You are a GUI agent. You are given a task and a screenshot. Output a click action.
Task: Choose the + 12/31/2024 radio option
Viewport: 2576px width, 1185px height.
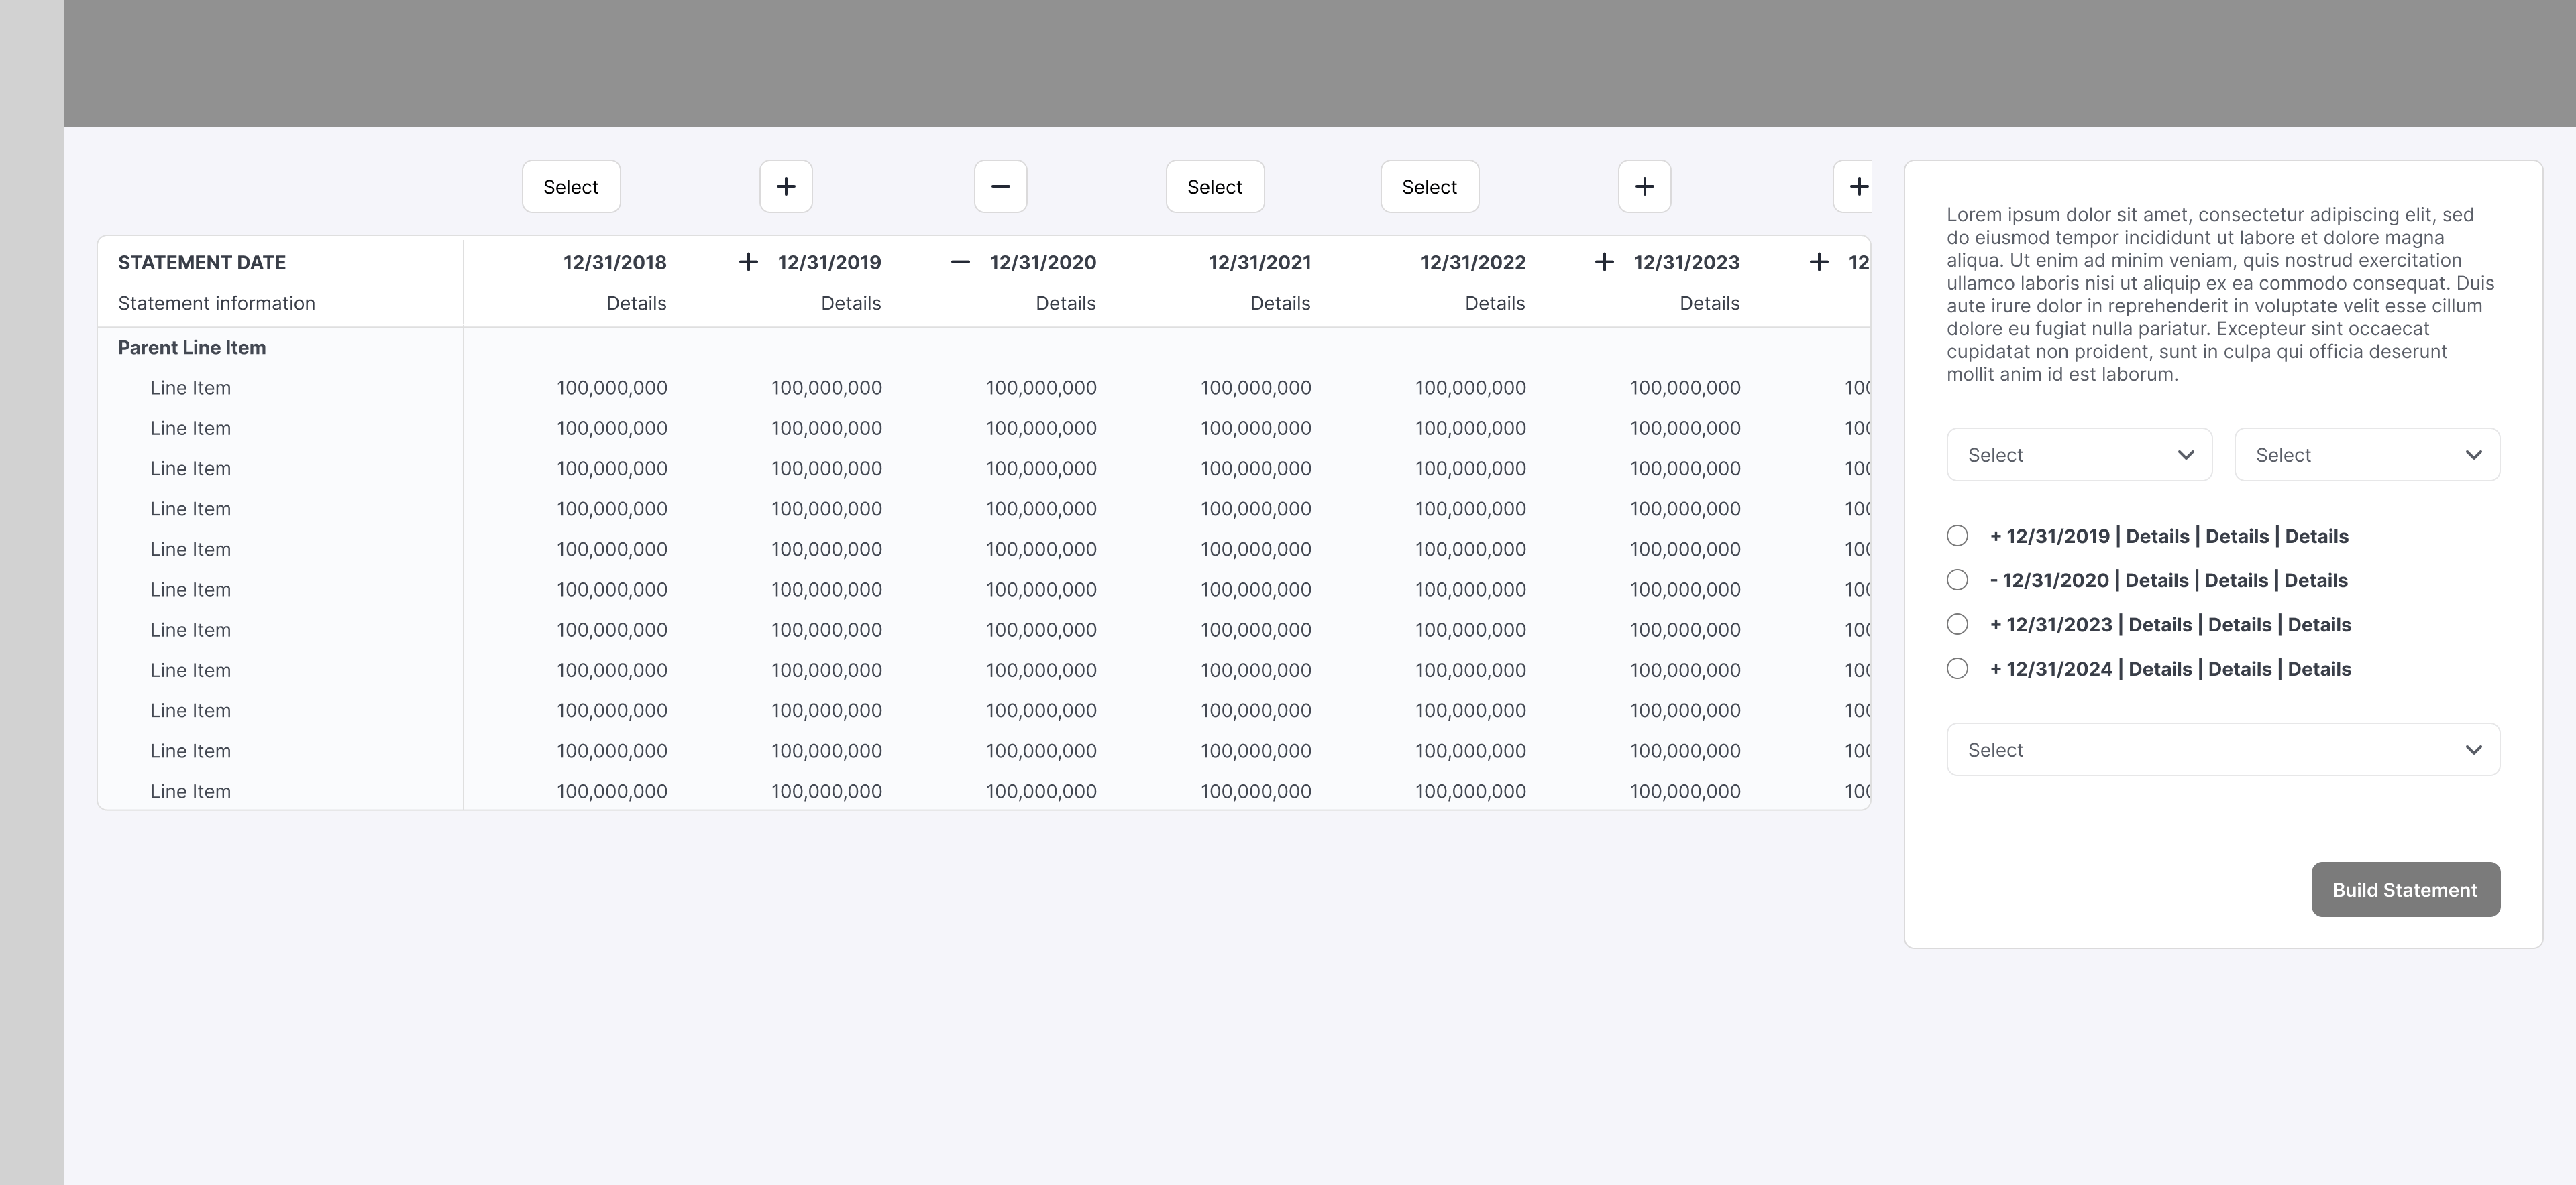pyautogui.click(x=1957, y=668)
